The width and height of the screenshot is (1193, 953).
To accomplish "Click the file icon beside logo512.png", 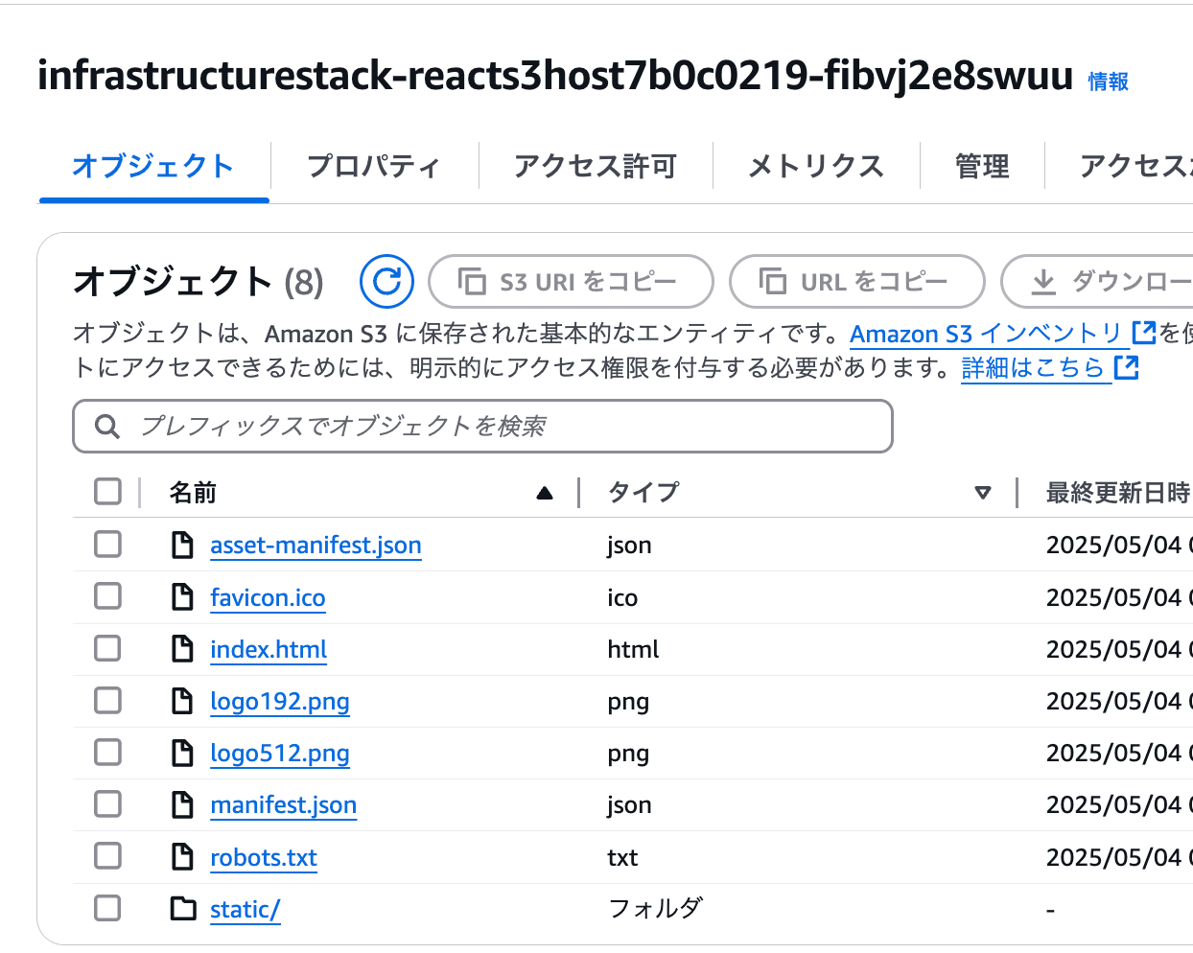I will coord(182,753).
